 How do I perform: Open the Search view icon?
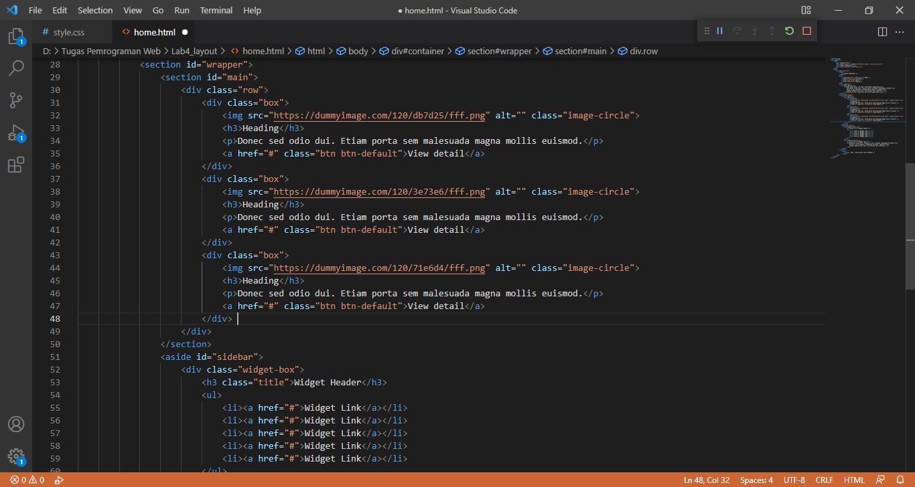17,68
